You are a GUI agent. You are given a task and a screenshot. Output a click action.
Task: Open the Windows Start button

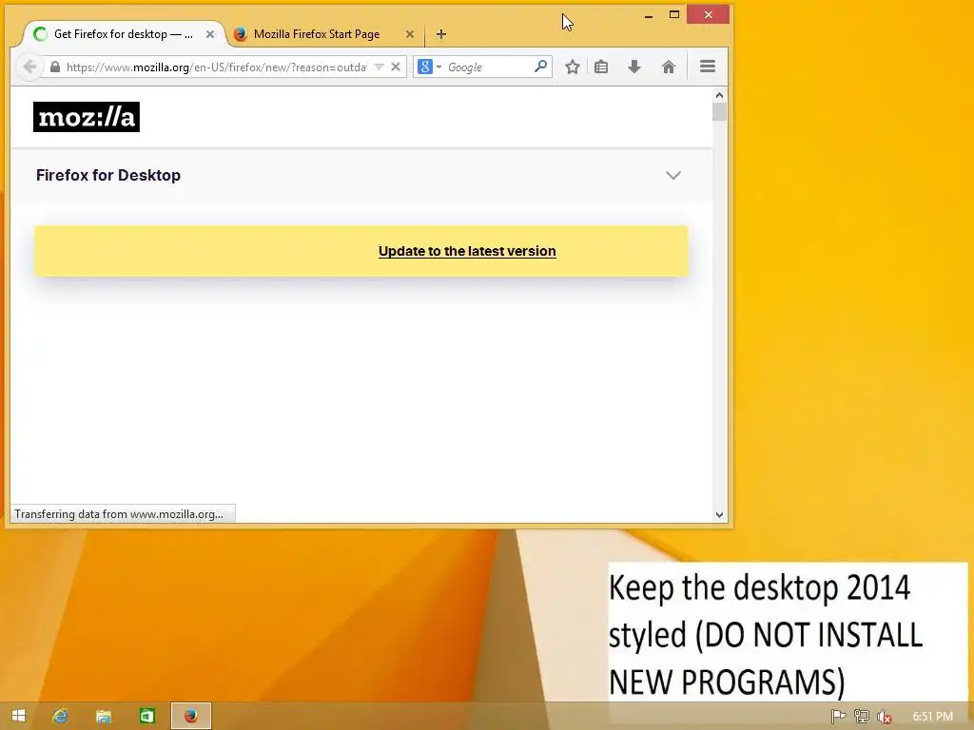coord(18,716)
